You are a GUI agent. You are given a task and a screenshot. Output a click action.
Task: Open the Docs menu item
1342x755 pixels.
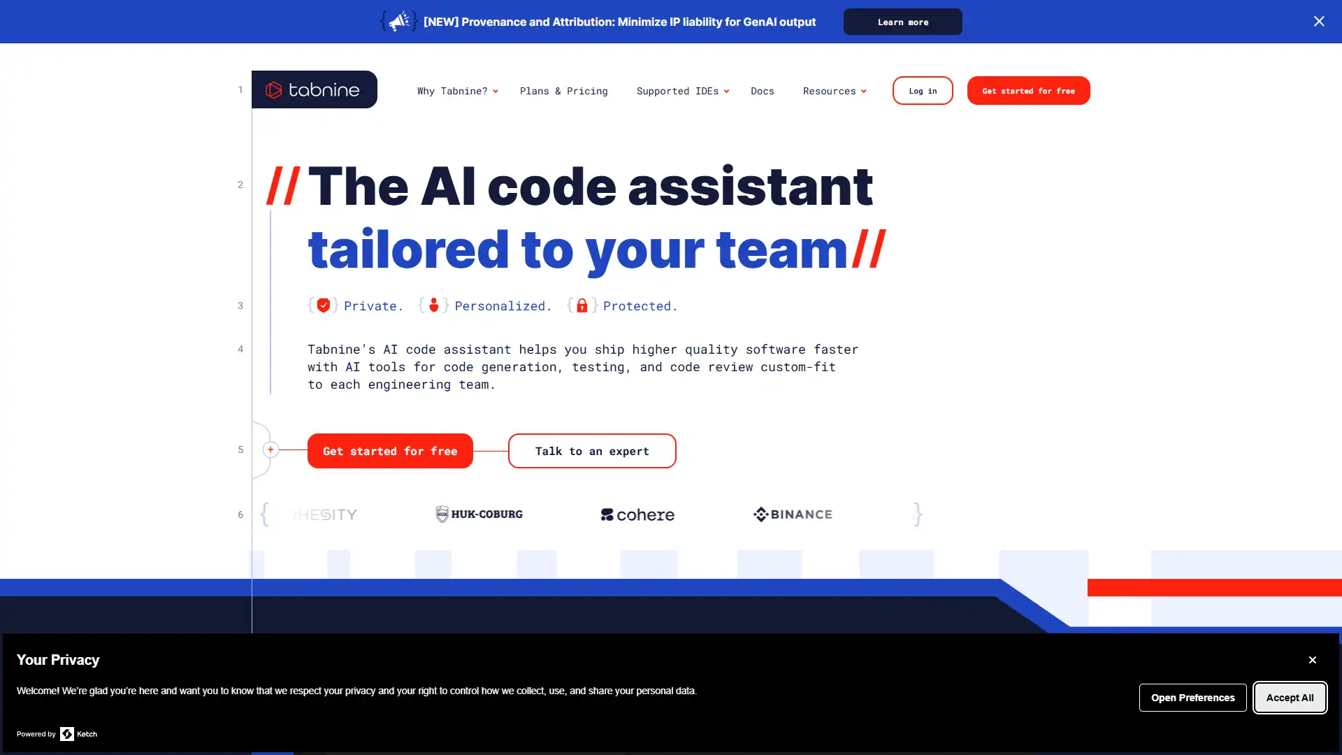(x=763, y=90)
